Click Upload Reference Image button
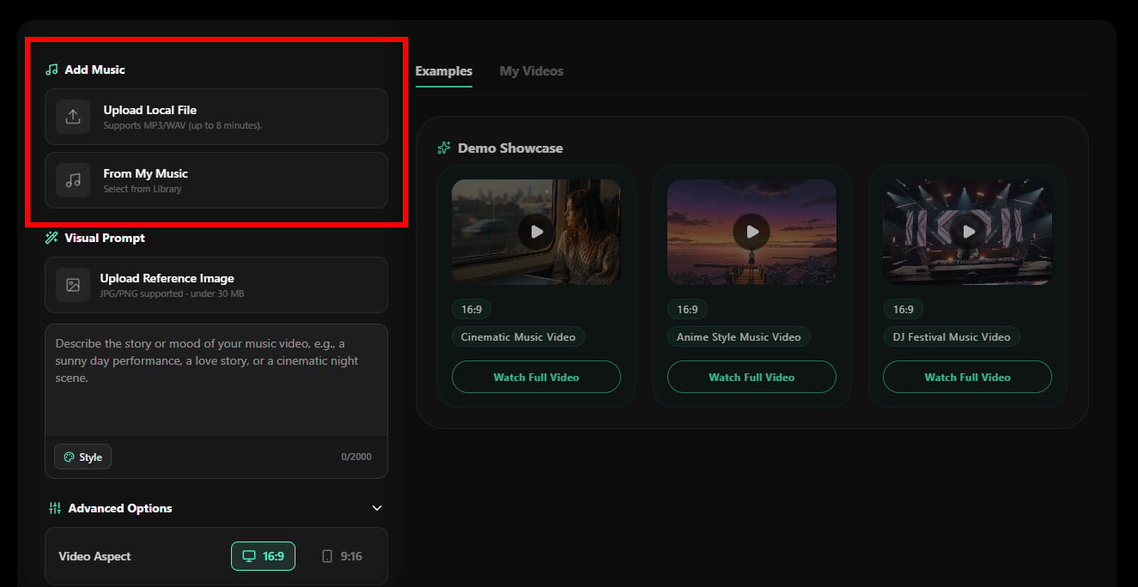The height and width of the screenshot is (587, 1138). tap(216, 285)
